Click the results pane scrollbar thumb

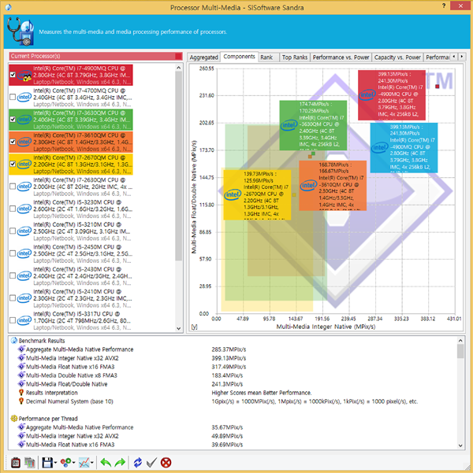[460, 351]
